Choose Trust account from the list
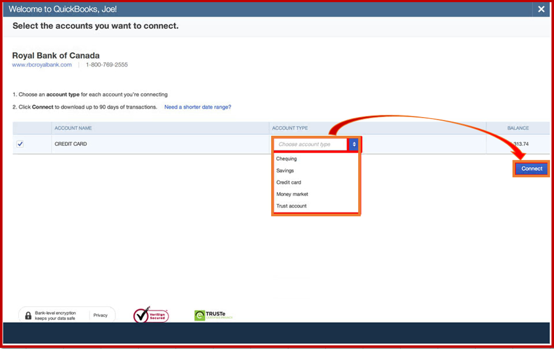 (x=292, y=206)
